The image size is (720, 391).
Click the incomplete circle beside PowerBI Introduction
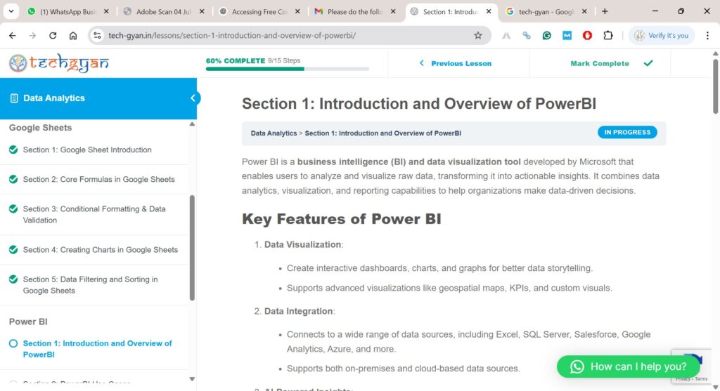pos(13,343)
